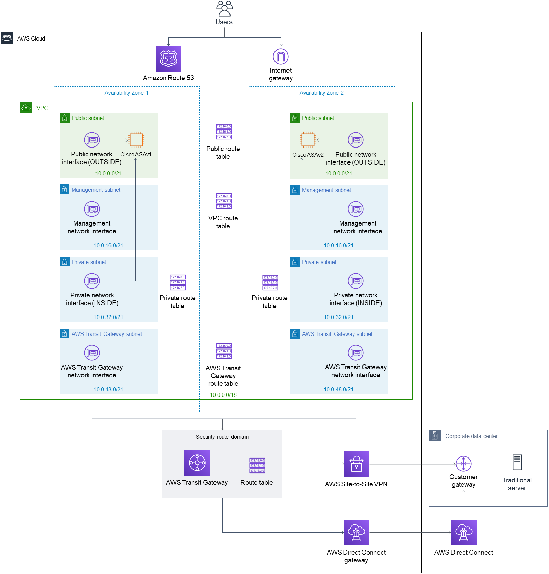Select '10.0.16.0/21' in Zone 1 management subnet

108,245
